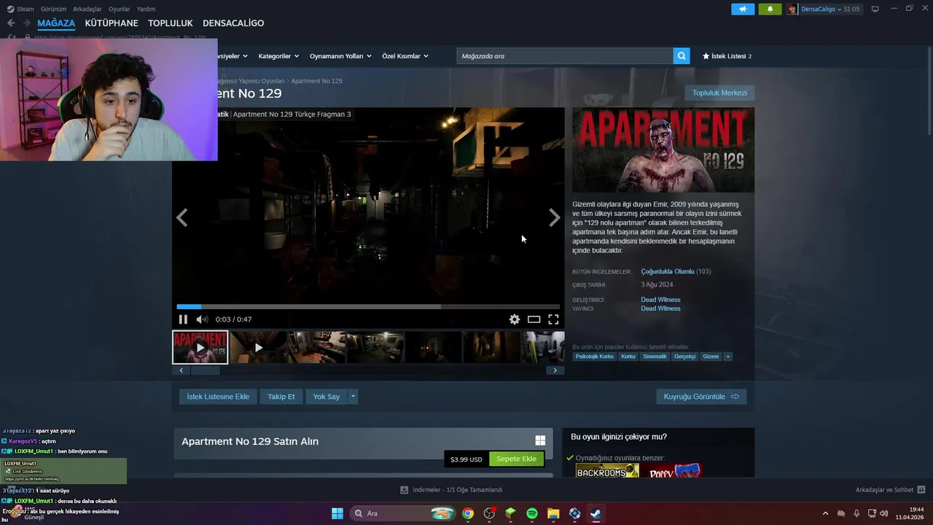The image size is (933, 525).
Task: Expand Özel Kısımlar dropdown
Action: (x=405, y=56)
